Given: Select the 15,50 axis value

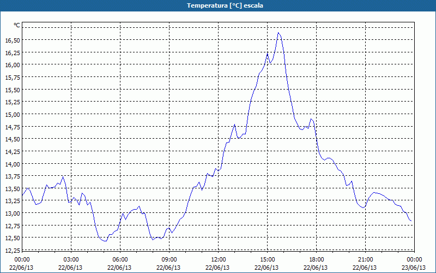Looking at the screenshot, I should (x=13, y=90).
